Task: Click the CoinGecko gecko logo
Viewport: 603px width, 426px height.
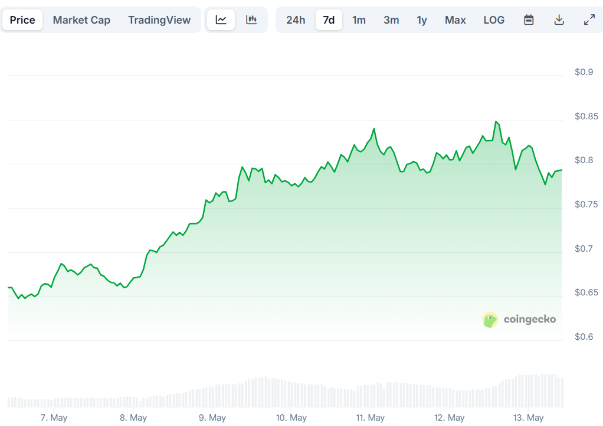Action: pos(490,320)
